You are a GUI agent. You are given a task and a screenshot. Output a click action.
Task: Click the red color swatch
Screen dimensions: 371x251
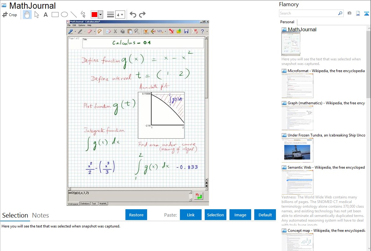pos(94,15)
